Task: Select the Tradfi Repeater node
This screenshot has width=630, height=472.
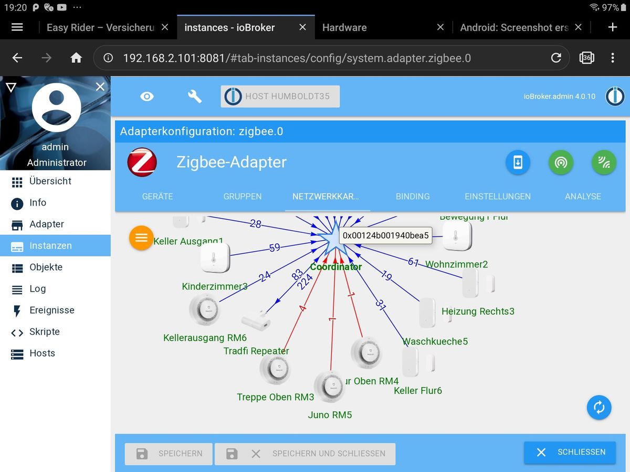Action: coord(256,320)
